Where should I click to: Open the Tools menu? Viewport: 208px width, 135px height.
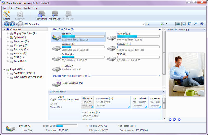27,8
